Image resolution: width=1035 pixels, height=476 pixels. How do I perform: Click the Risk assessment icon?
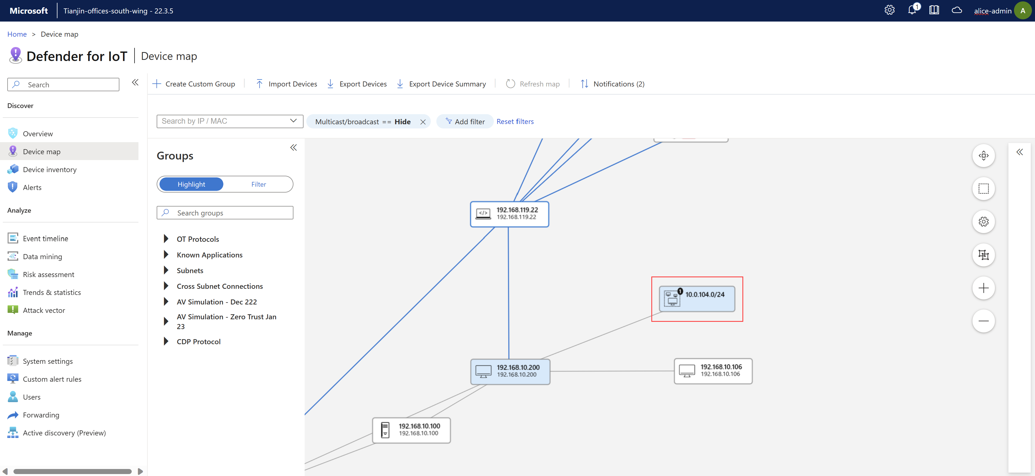(x=12, y=273)
